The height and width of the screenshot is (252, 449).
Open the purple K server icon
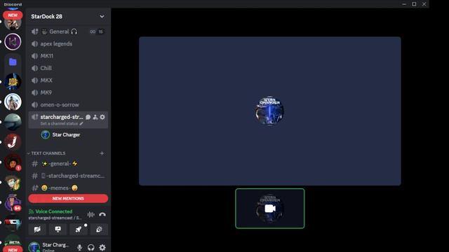click(x=13, y=42)
